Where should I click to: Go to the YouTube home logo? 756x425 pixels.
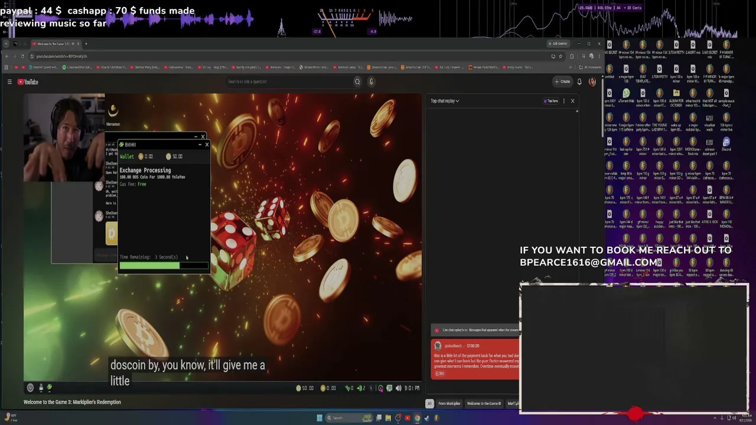click(28, 82)
